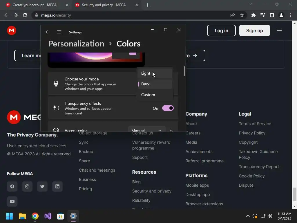Open MEGA YouTube icon

[x=12, y=202]
